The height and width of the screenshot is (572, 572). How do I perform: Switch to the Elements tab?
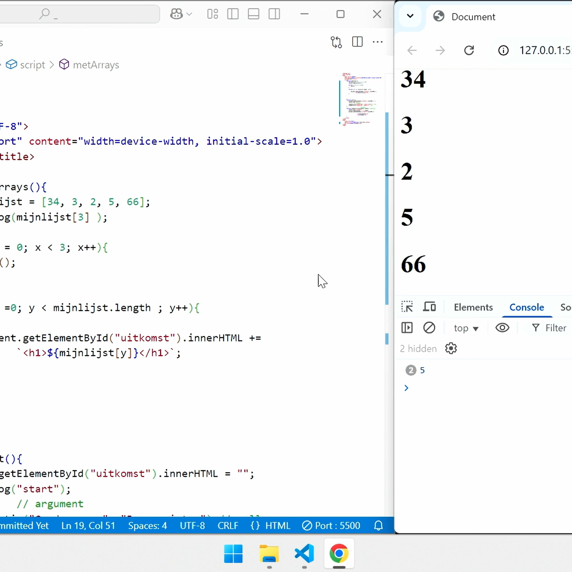click(x=473, y=307)
